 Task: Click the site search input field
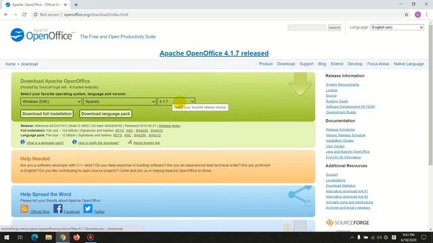pyautogui.click(x=306, y=28)
